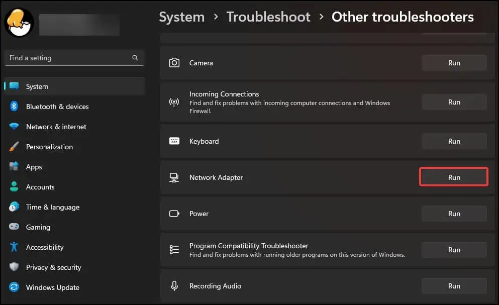Run the Program Compatibility Troubleshooter

coord(454,250)
